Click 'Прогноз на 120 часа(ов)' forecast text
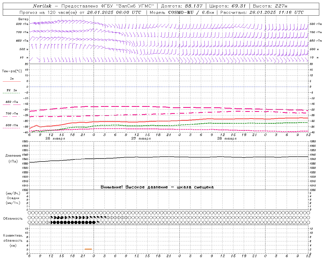Viewport: 323px width, 258px height. 48,12
